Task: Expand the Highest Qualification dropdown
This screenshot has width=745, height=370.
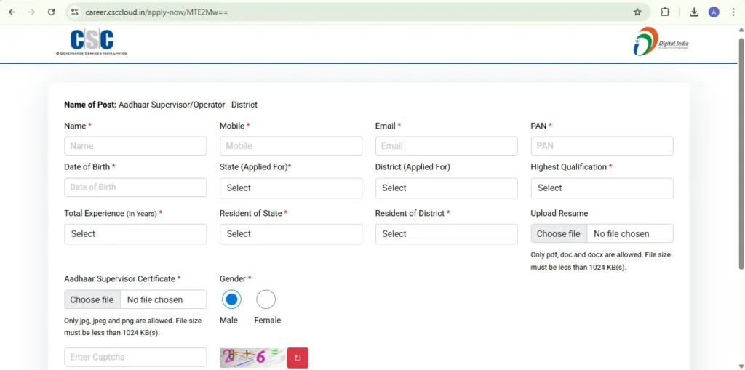Action: 602,188
